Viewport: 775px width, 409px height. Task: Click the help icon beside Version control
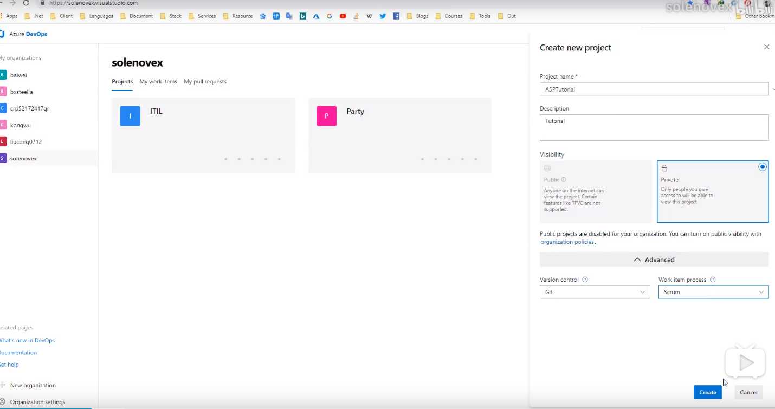(x=585, y=280)
